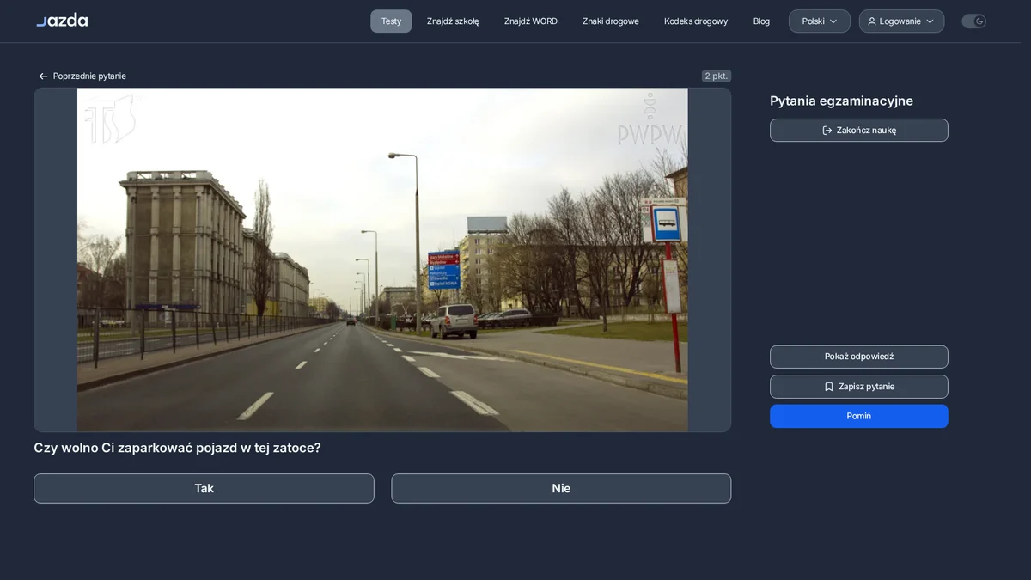Click the road scene question image

click(x=382, y=259)
